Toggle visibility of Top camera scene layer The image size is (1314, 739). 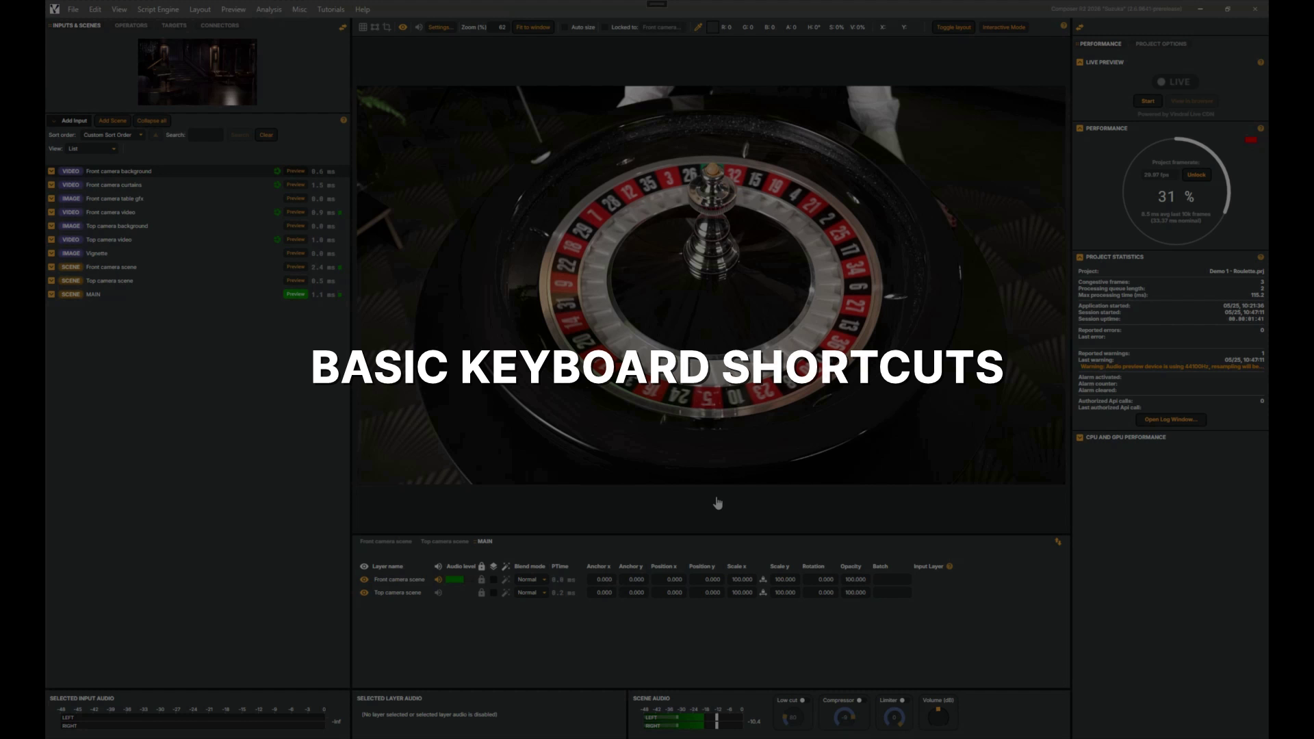(364, 593)
